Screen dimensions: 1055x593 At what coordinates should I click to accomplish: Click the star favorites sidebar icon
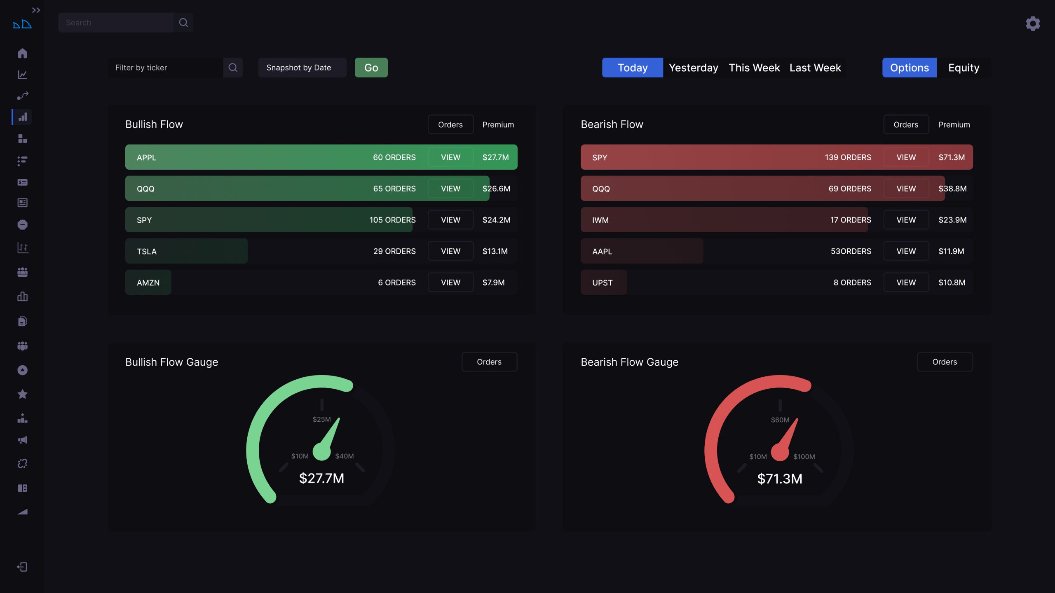coord(22,394)
